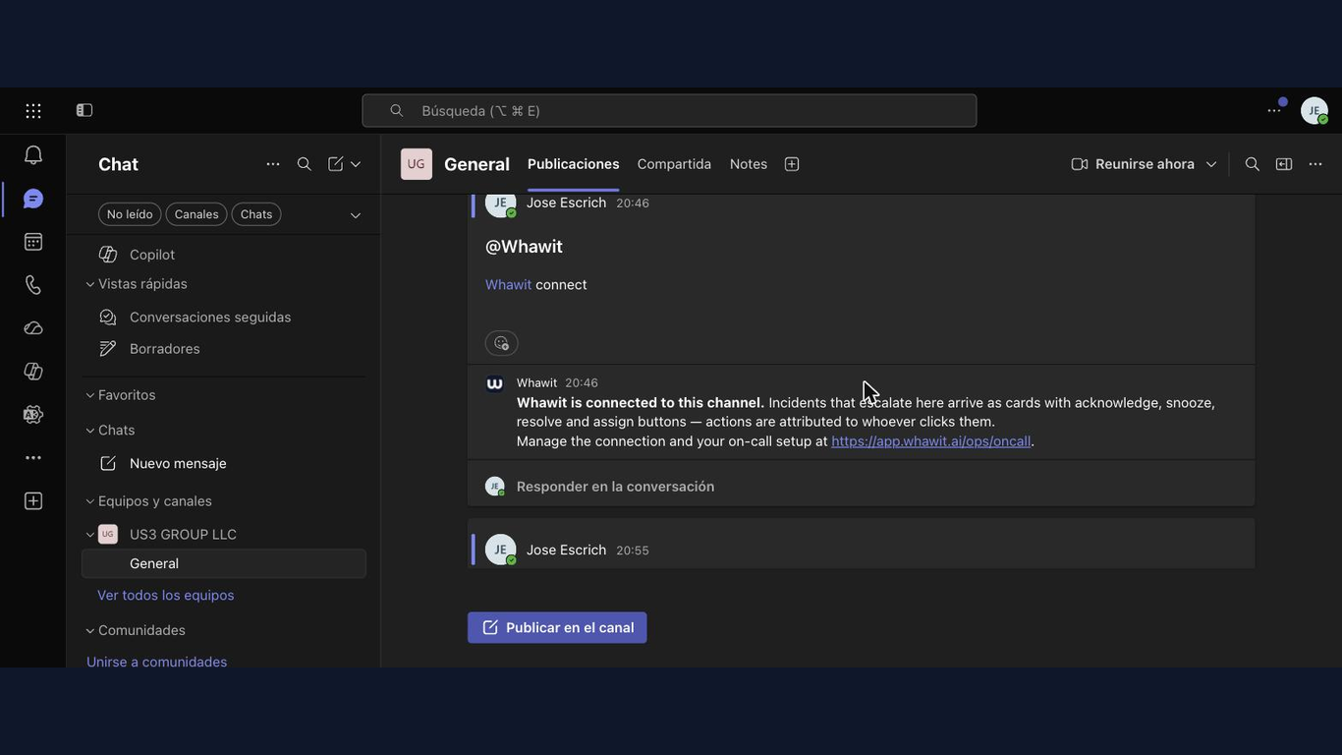1342x755 pixels.
Task: Click the 20:55 message timestamp
Action: (633, 551)
